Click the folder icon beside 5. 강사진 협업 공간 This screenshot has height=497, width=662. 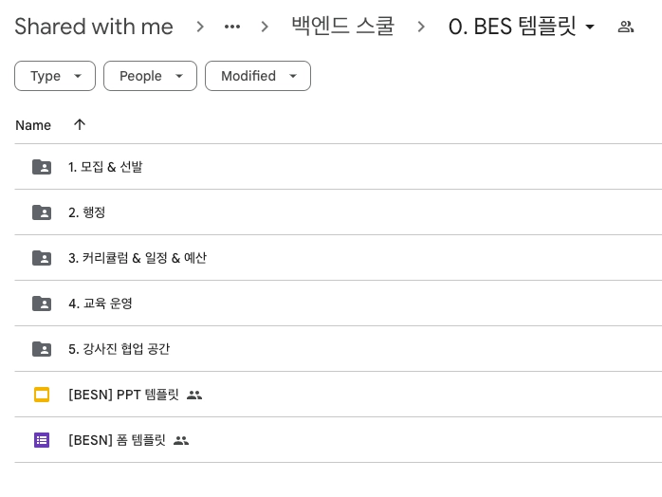pos(42,349)
